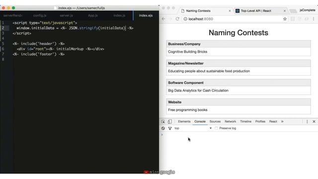The image size is (318, 179).
Task: Open the DevTools customize three-dot menu
Action: [x=307, y=121]
